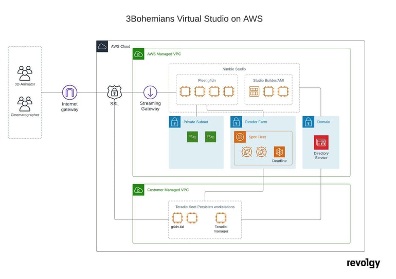This screenshot has width=396, height=279.
Task: Click the Private Subnet lock icon
Action: click(175, 122)
